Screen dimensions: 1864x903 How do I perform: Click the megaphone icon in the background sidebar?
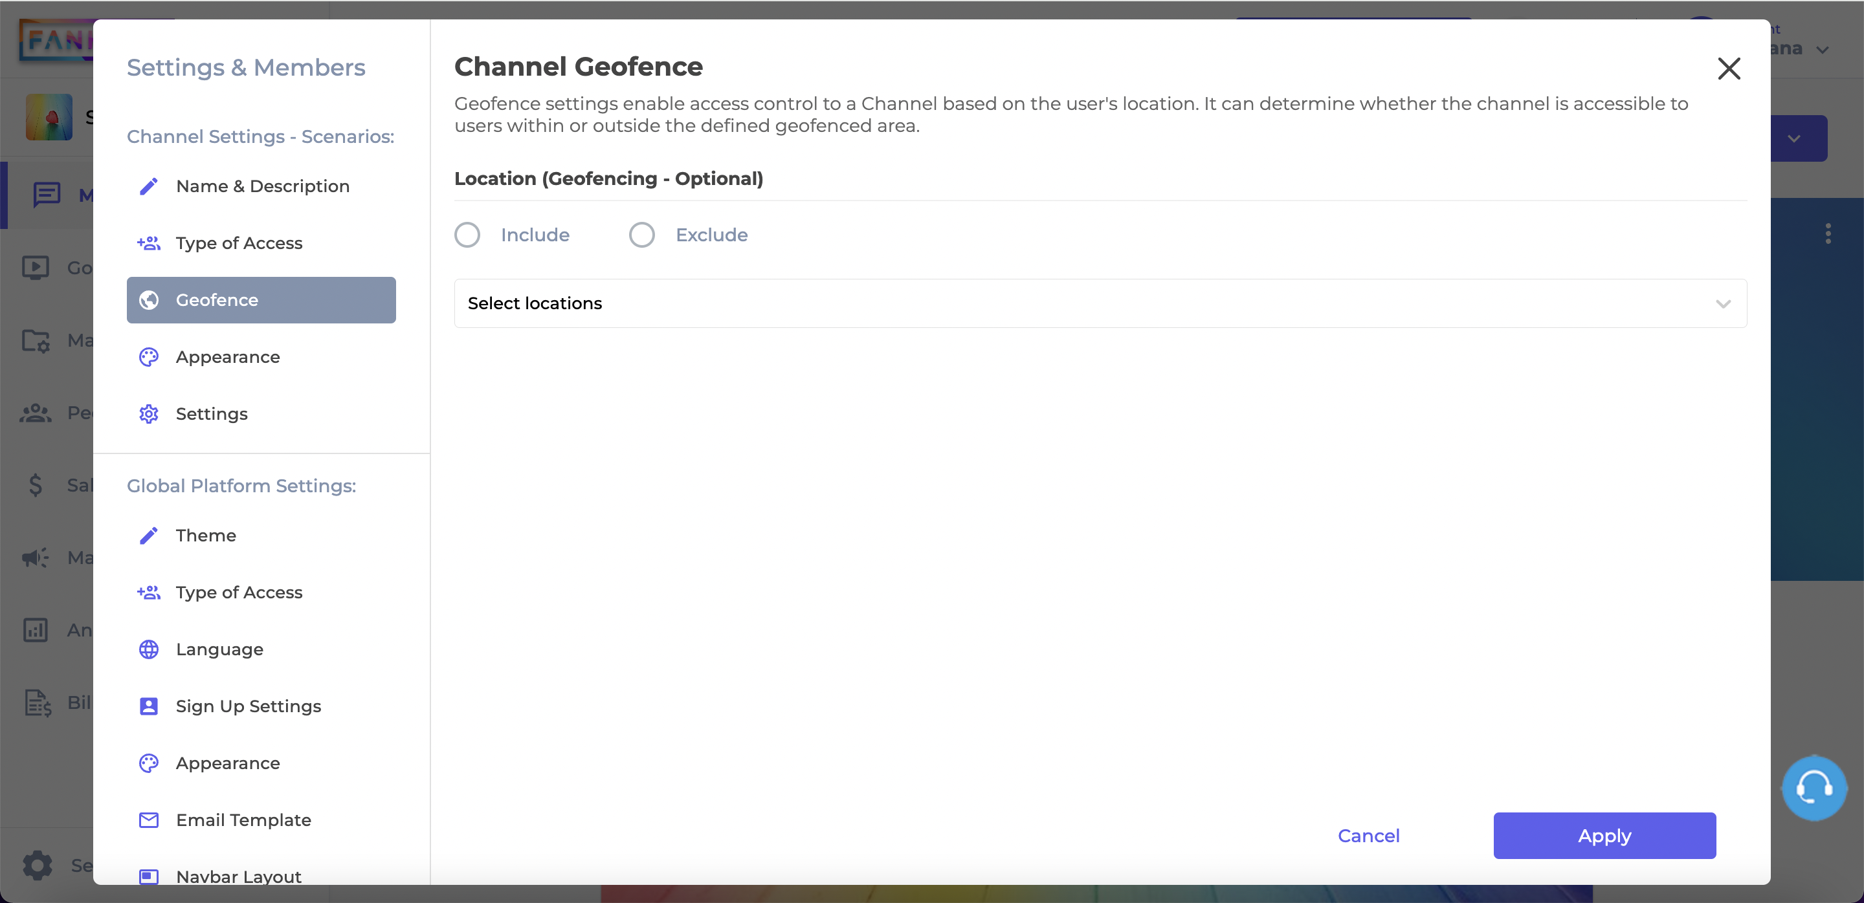(x=36, y=558)
